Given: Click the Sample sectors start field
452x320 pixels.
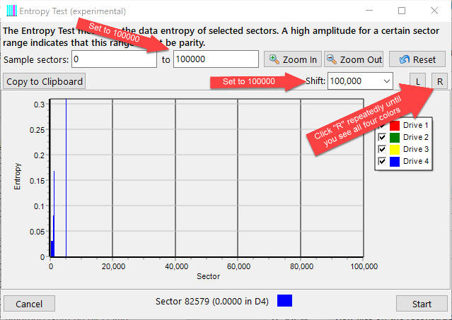Looking at the screenshot, I should [113, 59].
